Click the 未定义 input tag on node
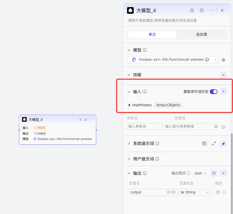Screen dimensions: 233x214 pyautogui.click(x=40, y=128)
